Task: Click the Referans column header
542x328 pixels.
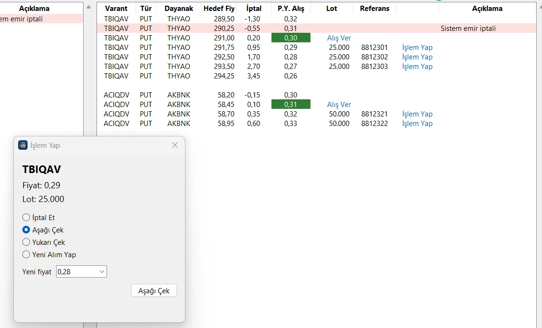Action: pyautogui.click(x=374, y=9)
